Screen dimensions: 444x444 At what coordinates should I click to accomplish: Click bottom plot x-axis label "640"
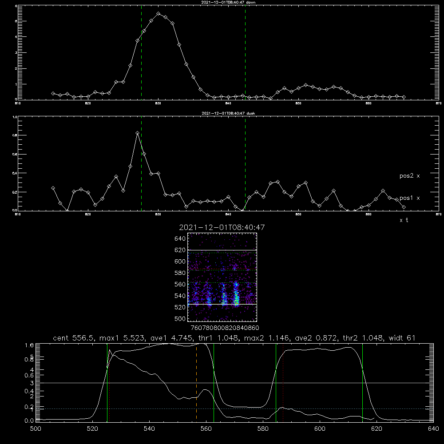pos(433,429)
